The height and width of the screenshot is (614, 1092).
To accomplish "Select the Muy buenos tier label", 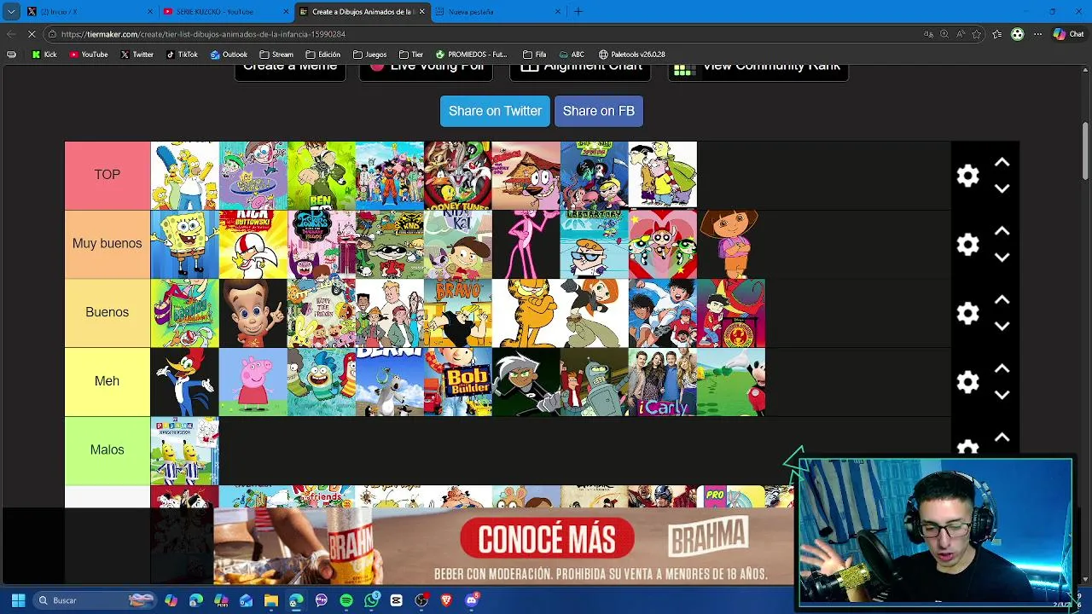I will coord(107,244).
